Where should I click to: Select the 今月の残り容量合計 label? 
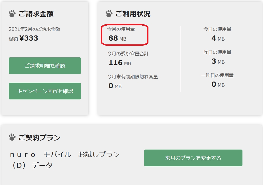click(128, 54)
